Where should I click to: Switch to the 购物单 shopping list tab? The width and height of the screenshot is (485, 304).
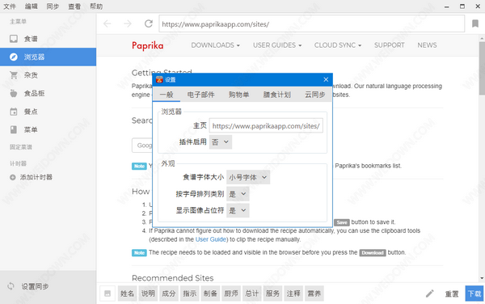pyautogui.click(x=238, y=95)
